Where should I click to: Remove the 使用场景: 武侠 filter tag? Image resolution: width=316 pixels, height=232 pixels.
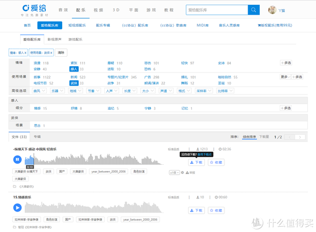(52, 53)
